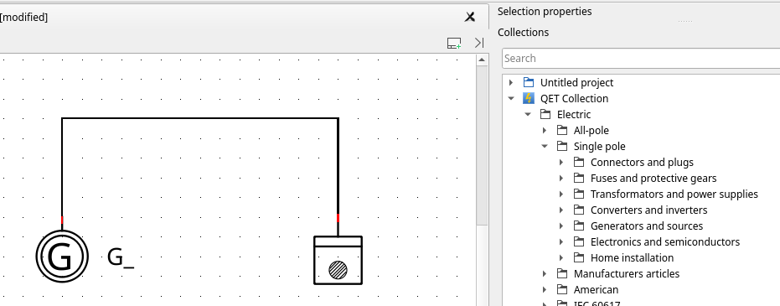Viewport: 780px width, 306px height.
Task: Expand Home installation
Action: pyautogui.click(x=561, y=257)
